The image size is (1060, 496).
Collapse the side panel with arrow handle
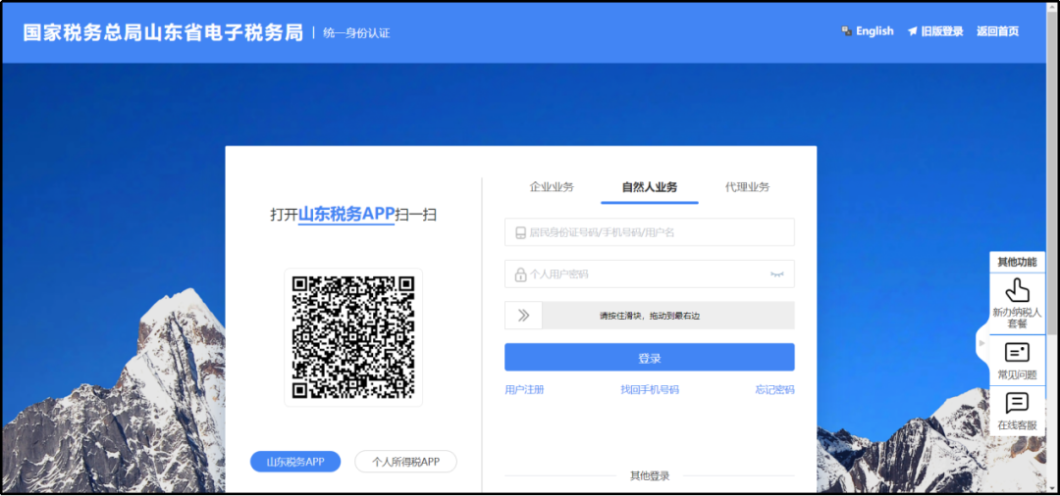click(982, 343)
